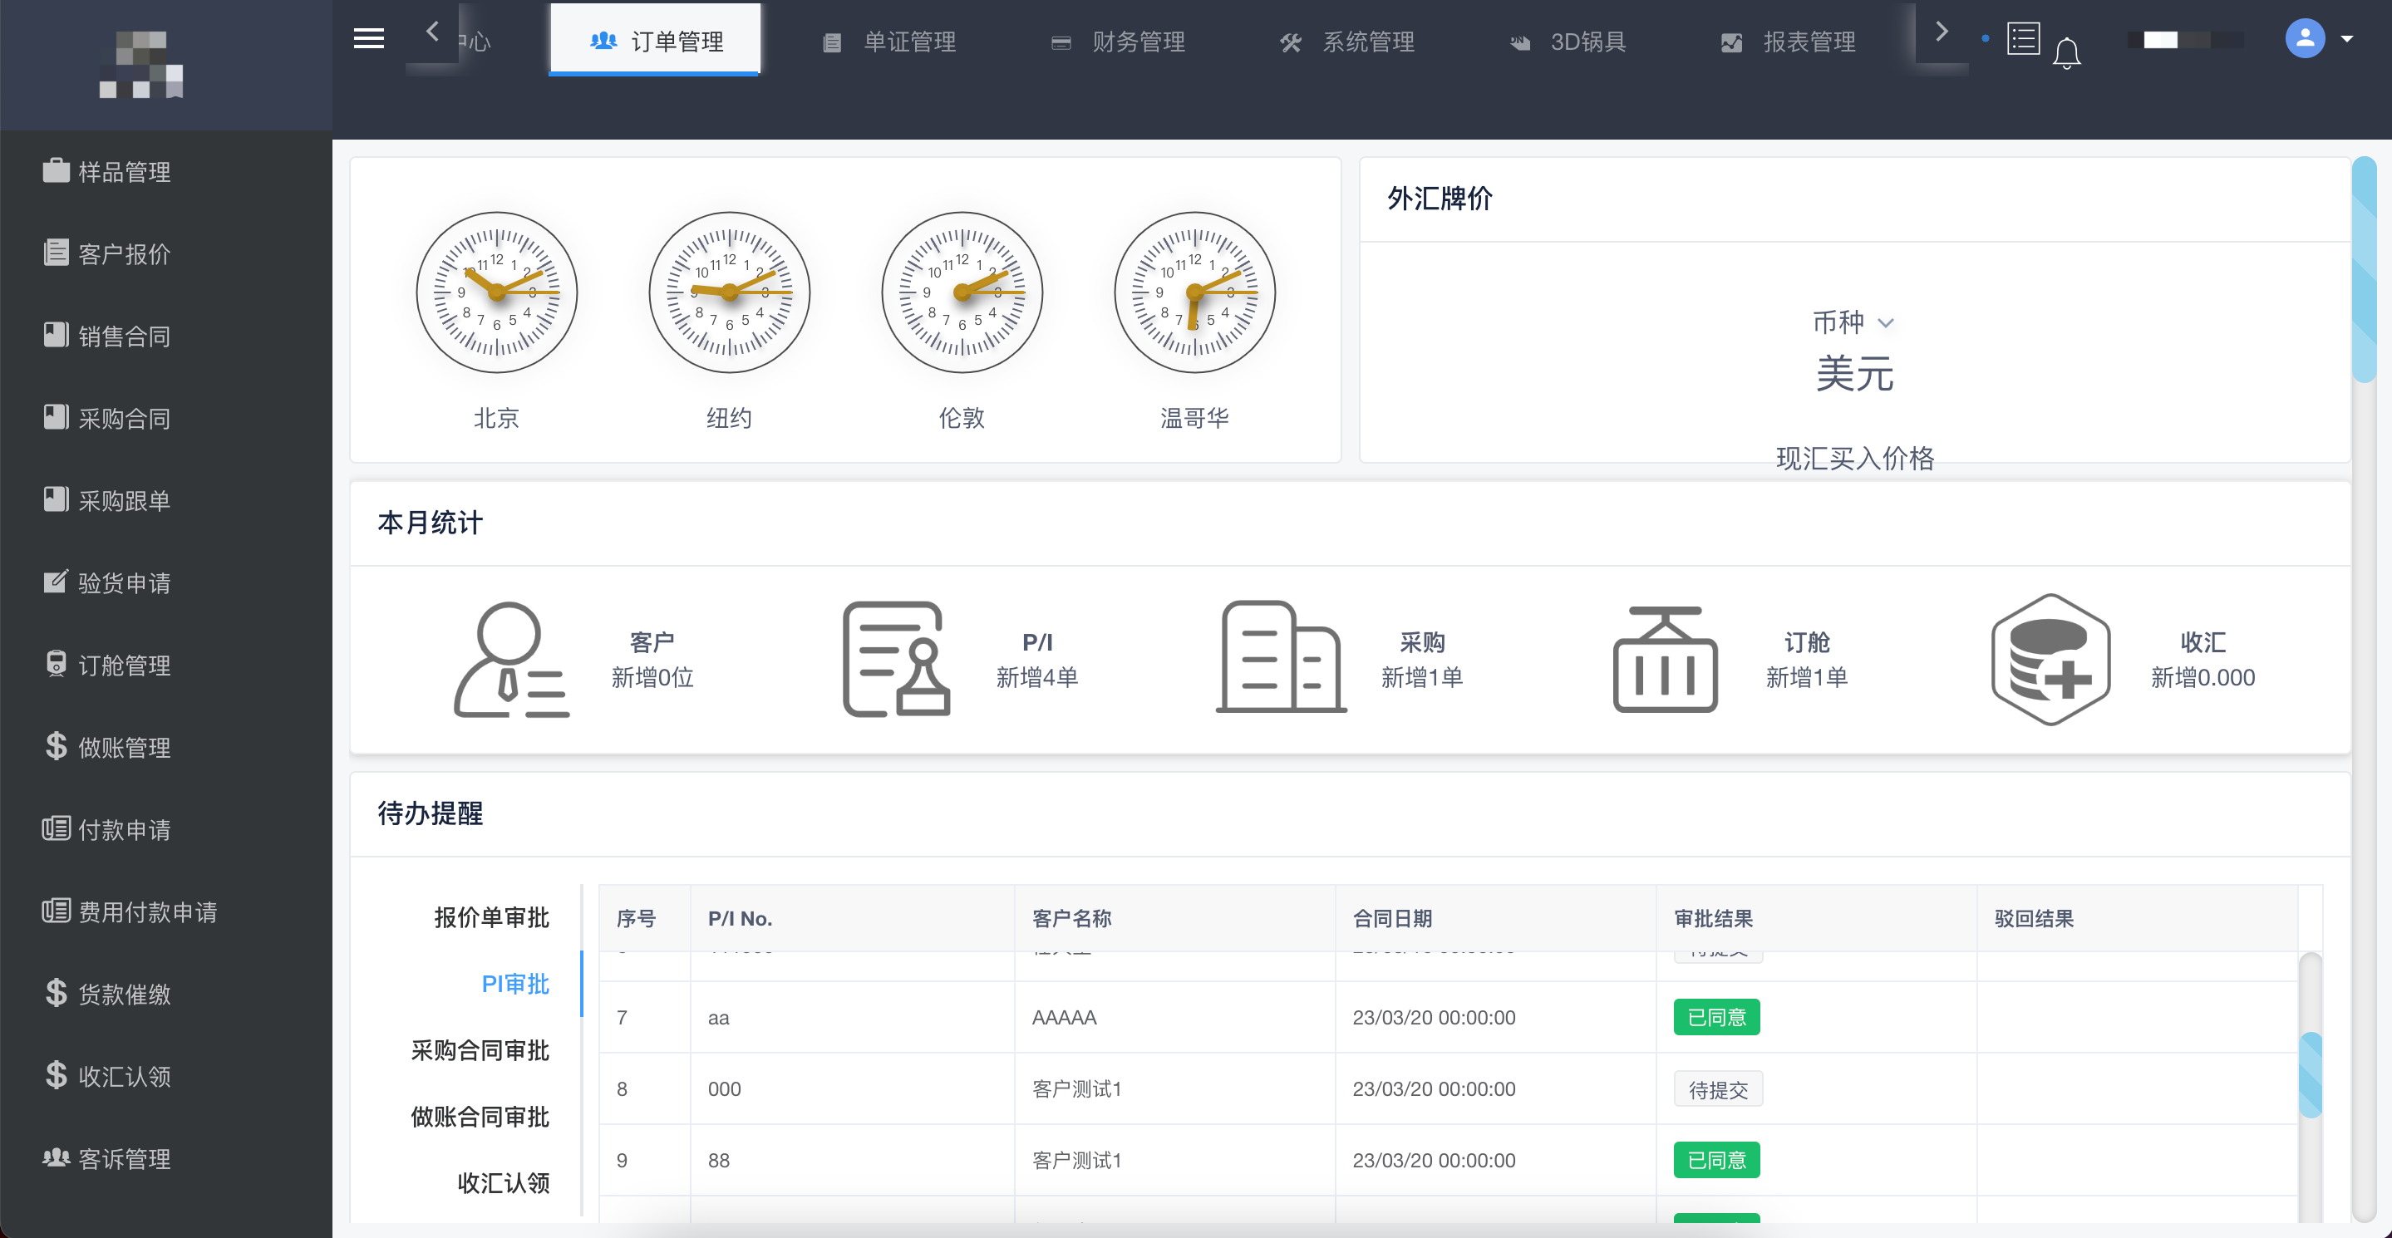Click the 费用付款申请 newspaper icon
The height and width of the screenshot is (1238, 2392).
tap(56, 911)
